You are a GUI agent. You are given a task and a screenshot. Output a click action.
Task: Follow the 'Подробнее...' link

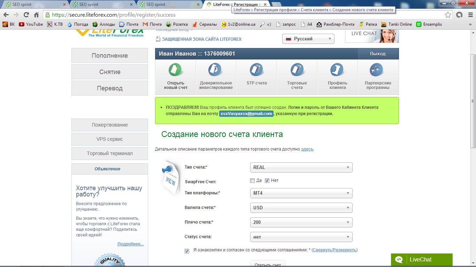pos(130,244)
